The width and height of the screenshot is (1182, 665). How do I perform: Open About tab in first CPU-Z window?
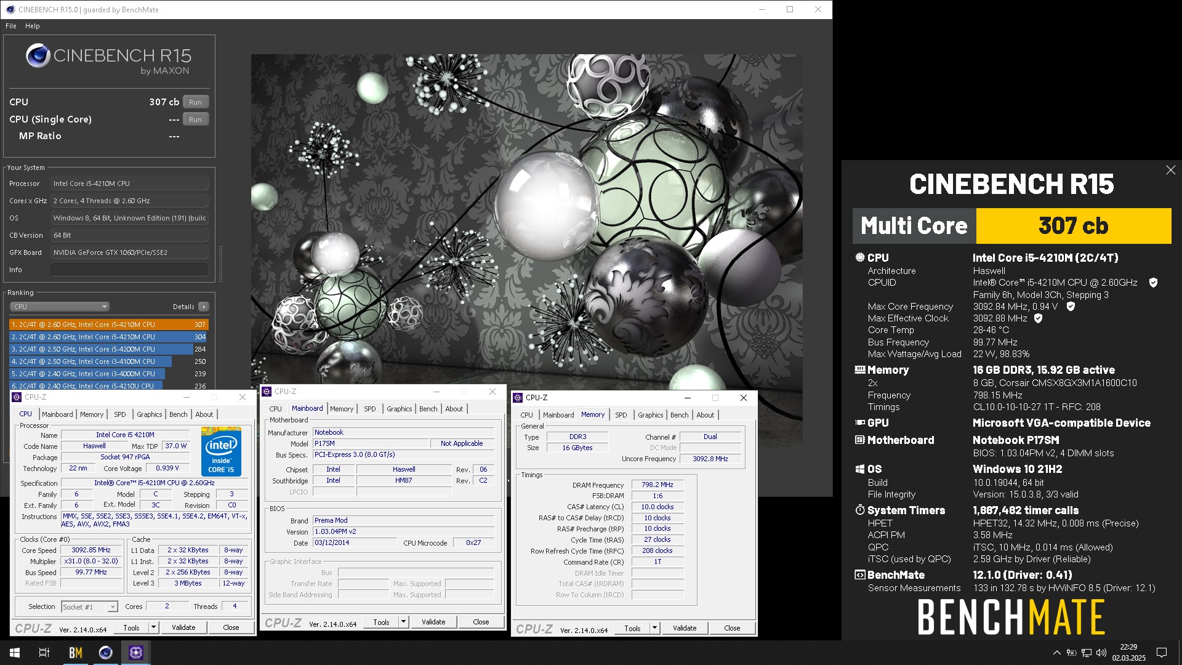204,414
